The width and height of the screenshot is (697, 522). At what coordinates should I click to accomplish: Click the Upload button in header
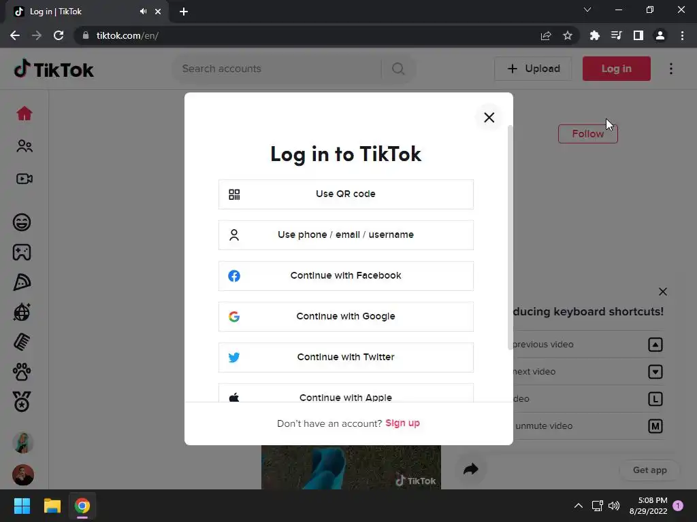pos(533,69)
